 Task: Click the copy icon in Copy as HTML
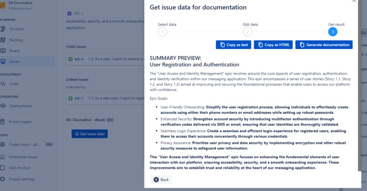click(260, 45)
